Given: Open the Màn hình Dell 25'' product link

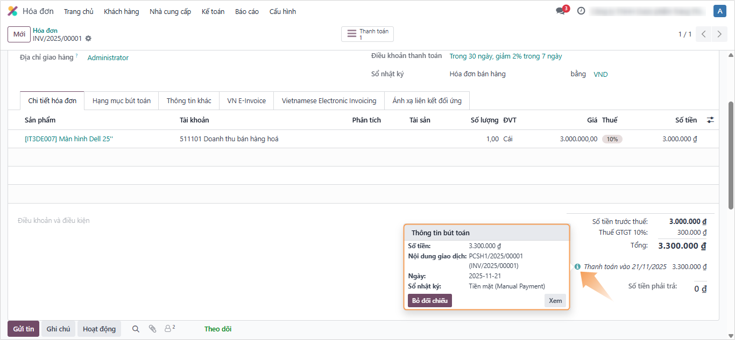Looking at the screenshot, I should pyautogui.click(x=69, y=139).
